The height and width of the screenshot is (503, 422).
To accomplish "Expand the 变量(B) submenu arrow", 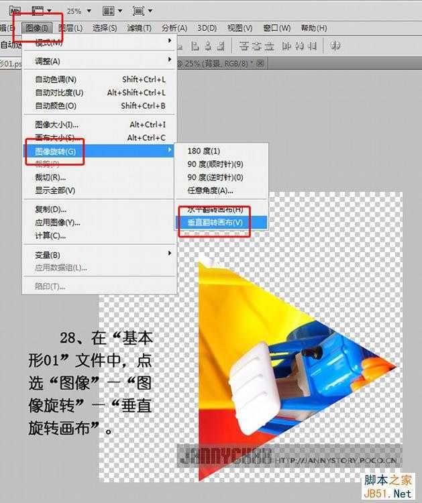I will coord(170,254).
